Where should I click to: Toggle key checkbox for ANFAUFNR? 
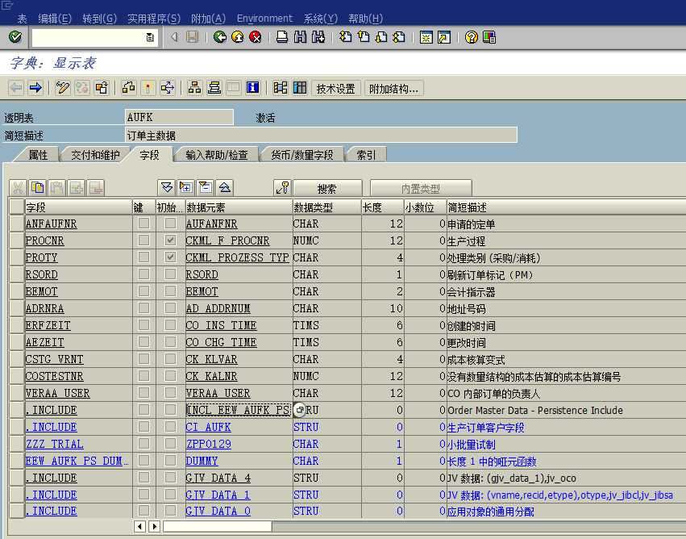click(x=143, y=224)
